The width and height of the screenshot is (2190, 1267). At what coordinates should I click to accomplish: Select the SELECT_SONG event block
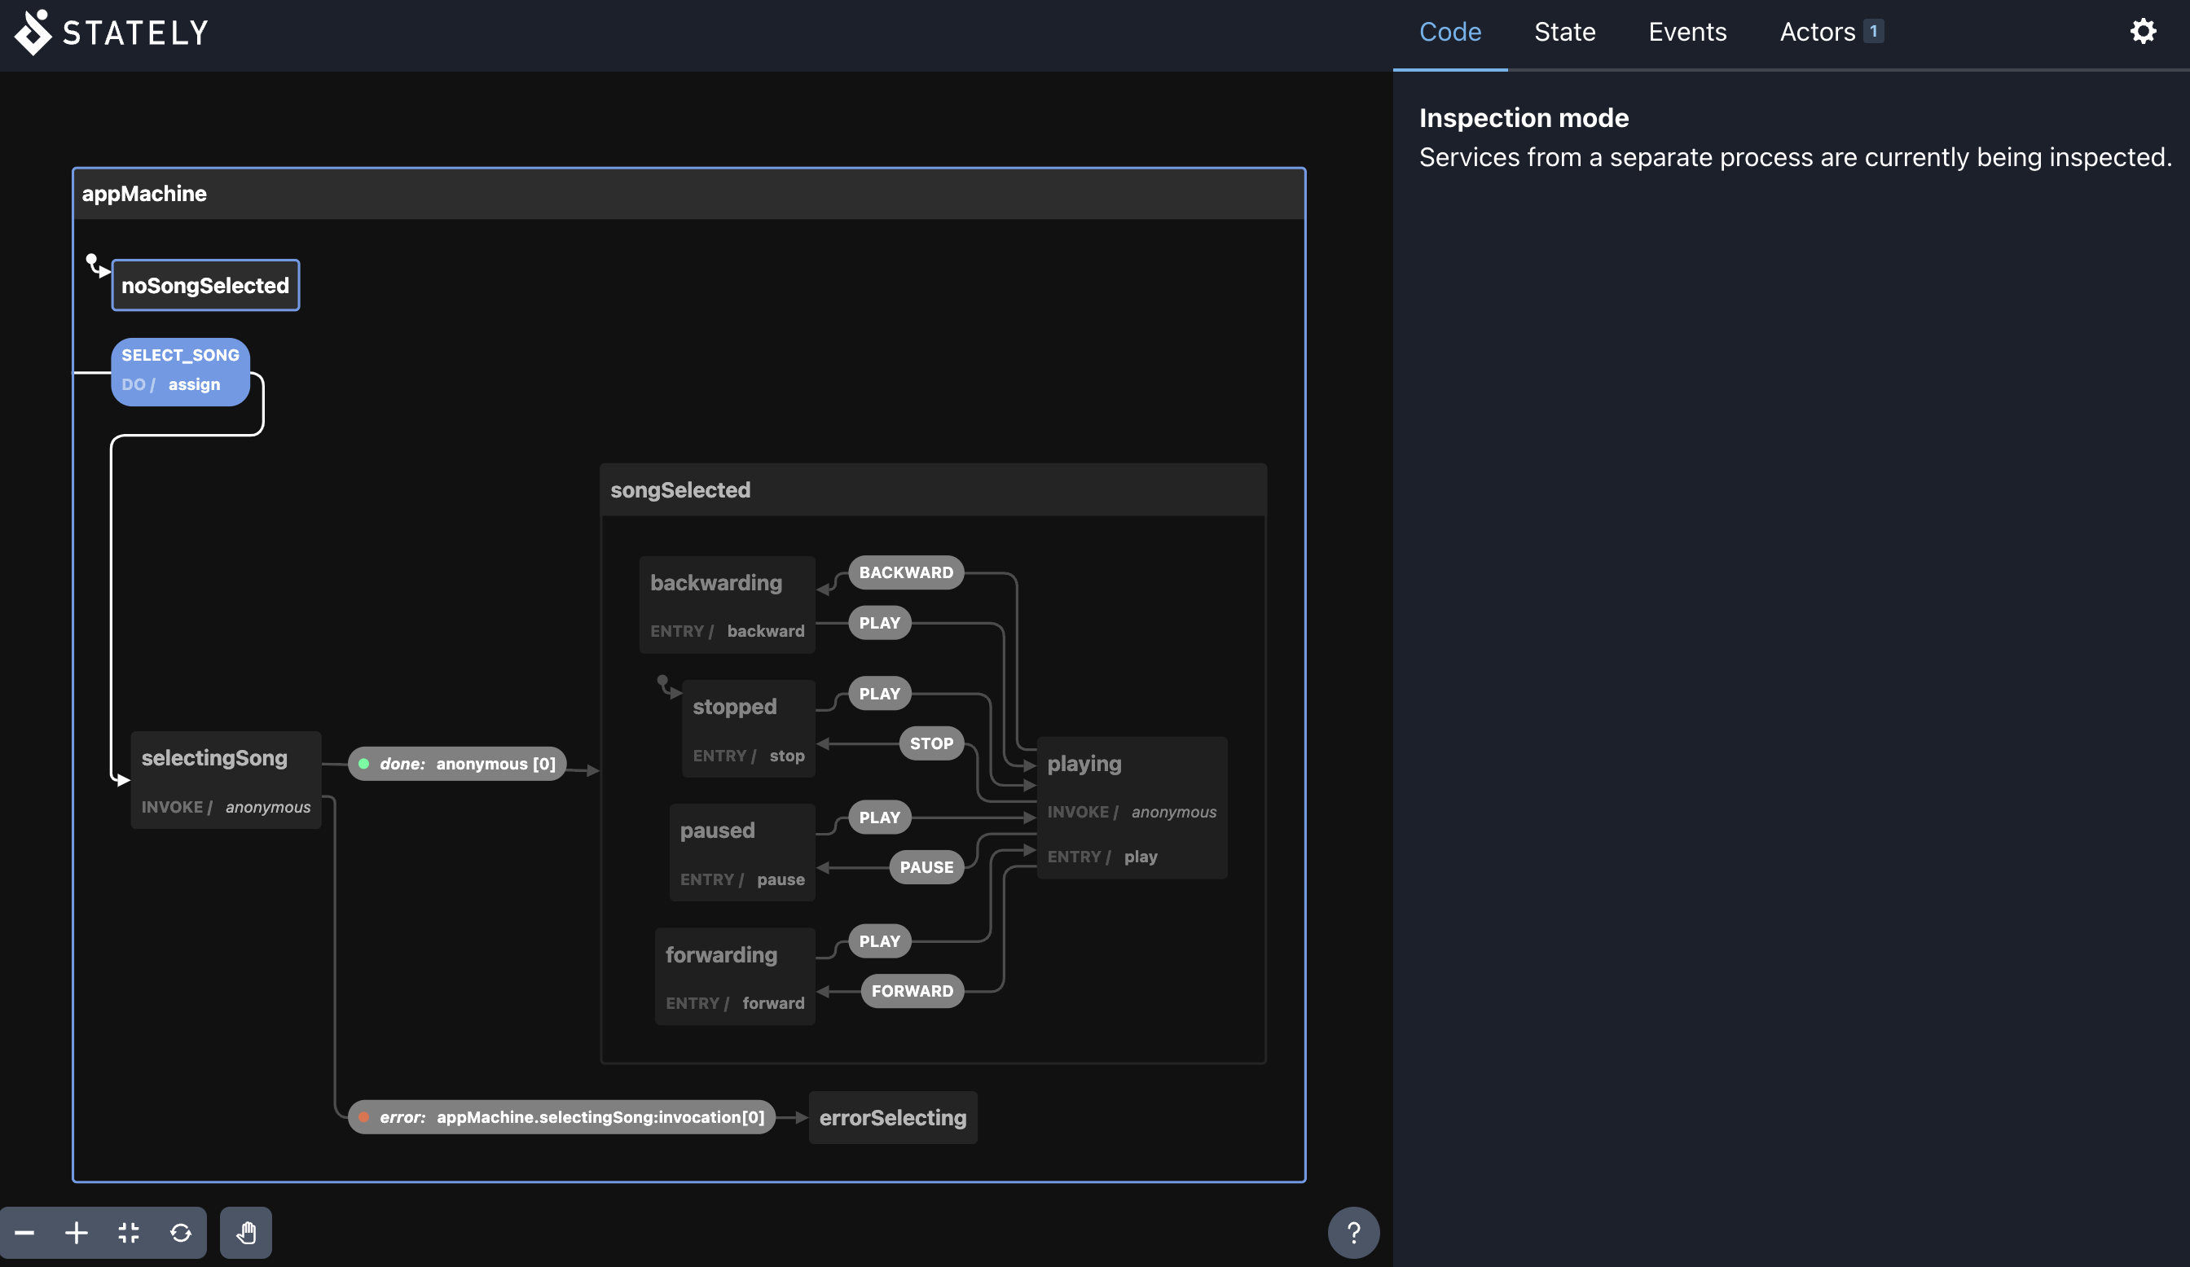pos(180,370)
